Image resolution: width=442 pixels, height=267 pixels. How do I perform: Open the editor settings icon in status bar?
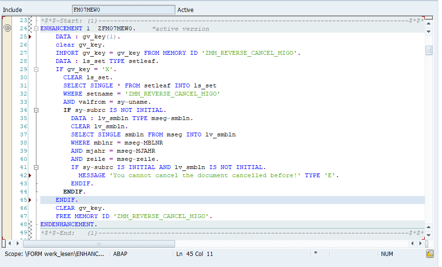[x=430, y=254]
